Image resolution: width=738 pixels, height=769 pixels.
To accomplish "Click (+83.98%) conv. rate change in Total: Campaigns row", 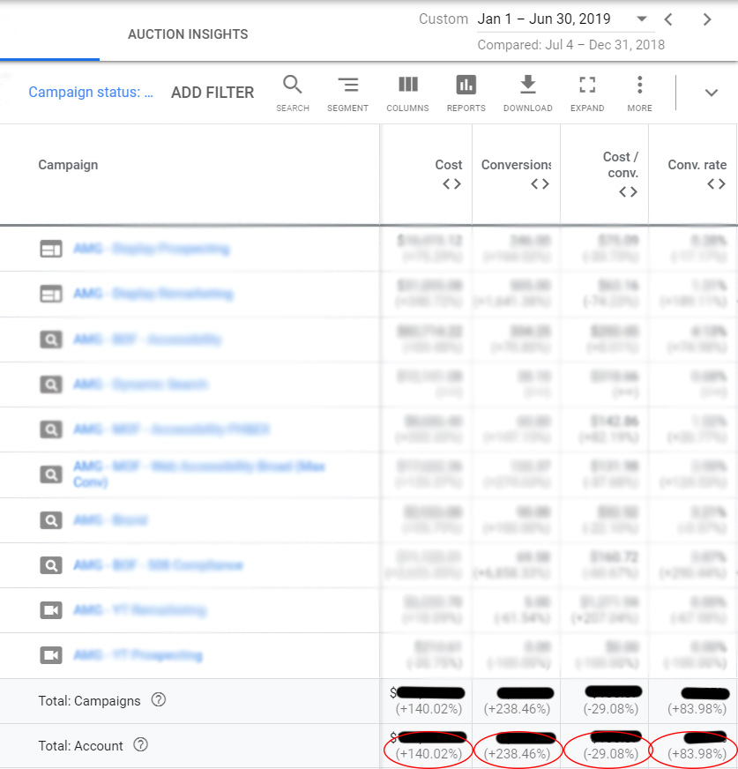I will tap(697, 709).
